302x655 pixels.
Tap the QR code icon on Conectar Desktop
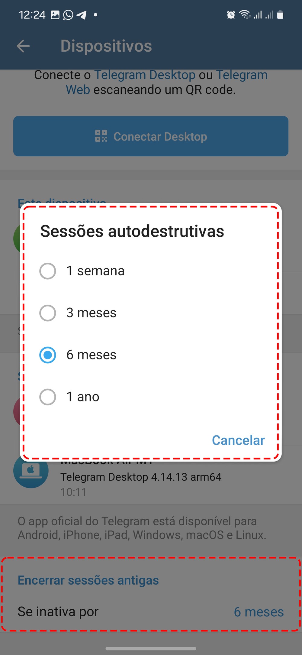pos(101,136)
